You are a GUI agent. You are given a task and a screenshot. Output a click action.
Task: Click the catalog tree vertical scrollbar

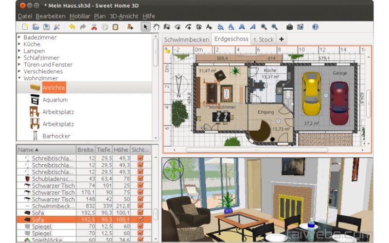pos(156,52)
